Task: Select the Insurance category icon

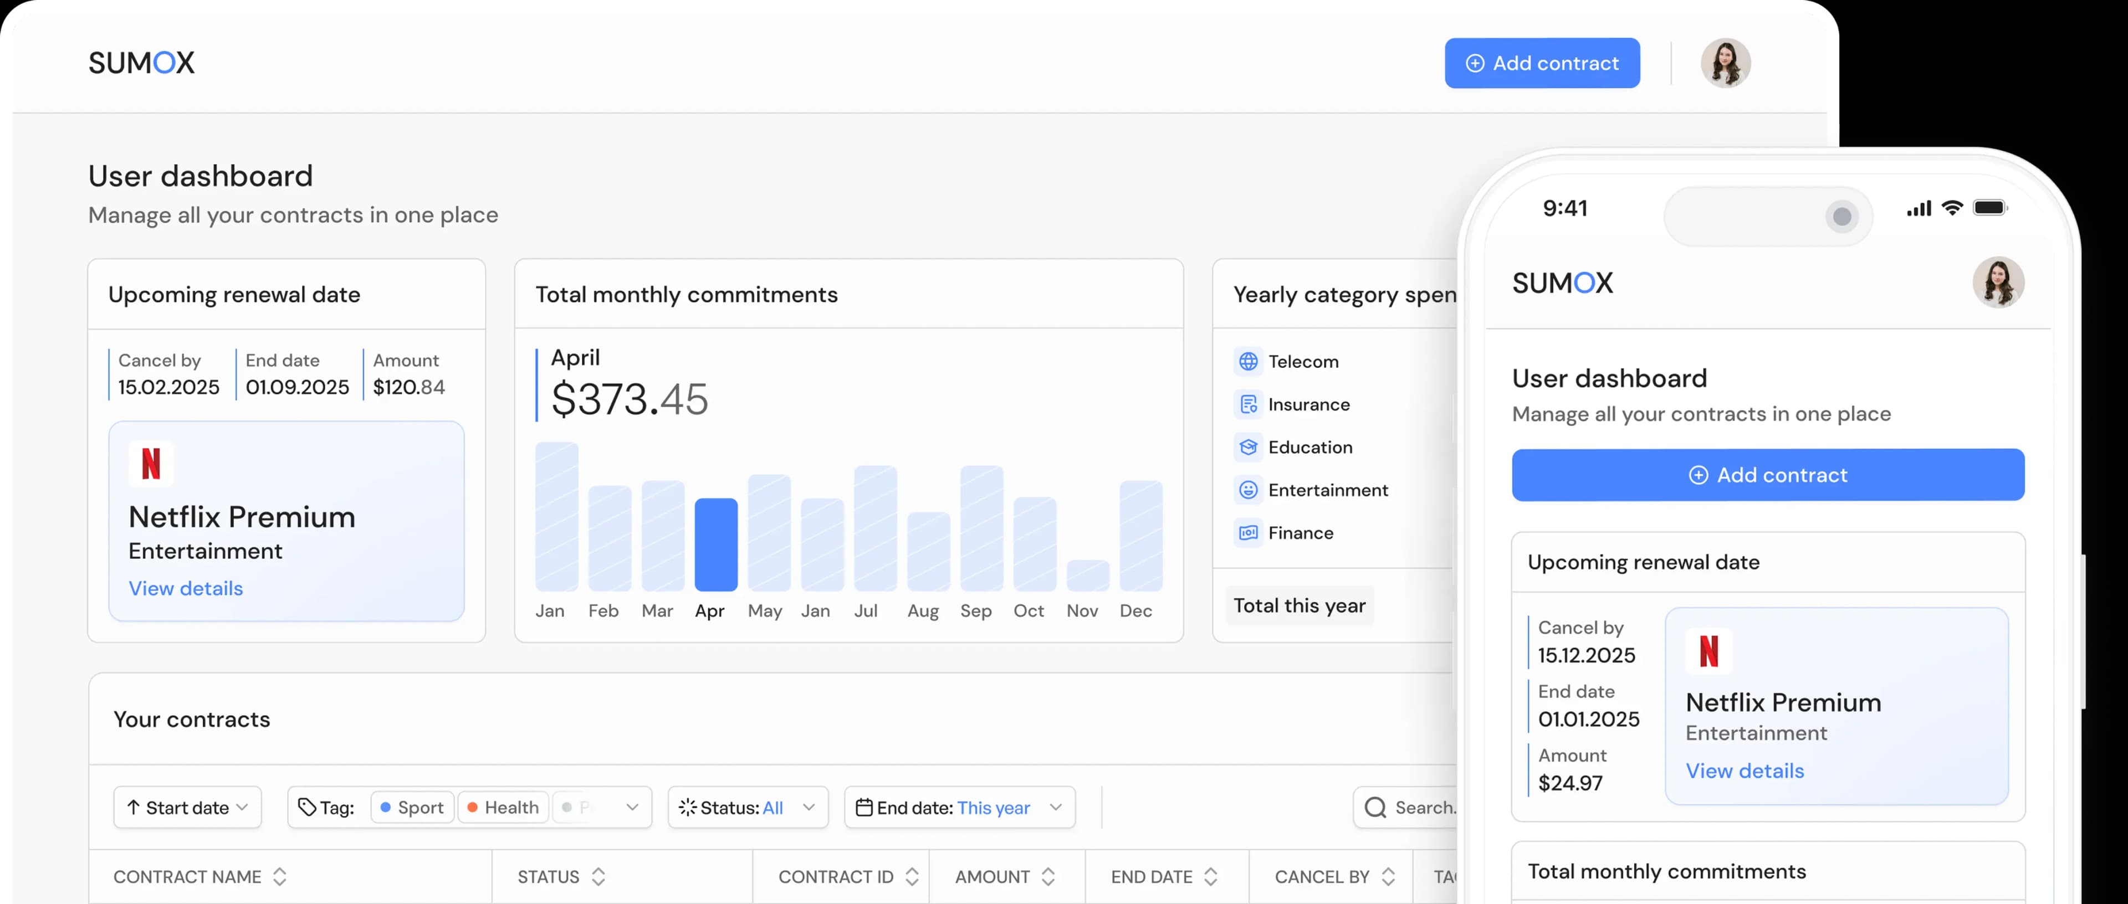Action: (1248, 404)
